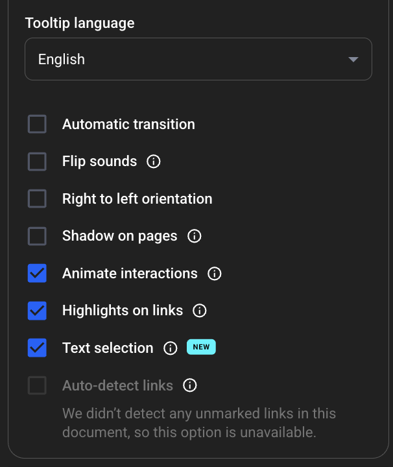Click the English value in language field
The height and width of the screenshot is (467, 393).
tap(62, 60)
